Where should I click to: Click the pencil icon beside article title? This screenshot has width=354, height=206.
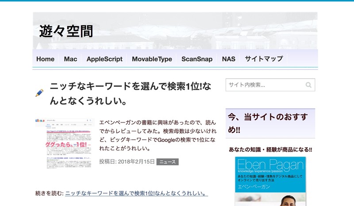(39, 93)
